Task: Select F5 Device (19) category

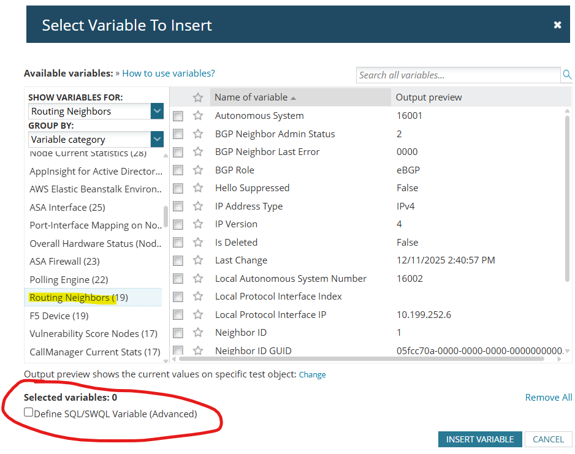Action: coord(59,316)
